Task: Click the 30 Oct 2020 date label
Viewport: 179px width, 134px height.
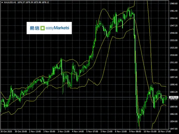Action: pos(6,132)
